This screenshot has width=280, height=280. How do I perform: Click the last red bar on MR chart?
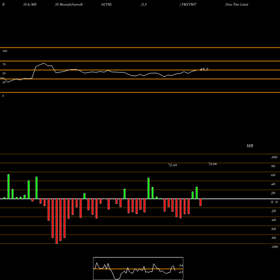[x=200, y=202]
